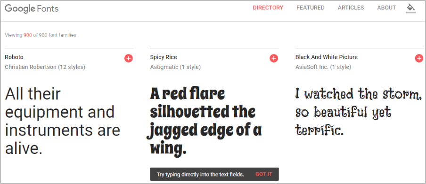
Task: Click the Google Fonts logo
Action: coord(32,8)
